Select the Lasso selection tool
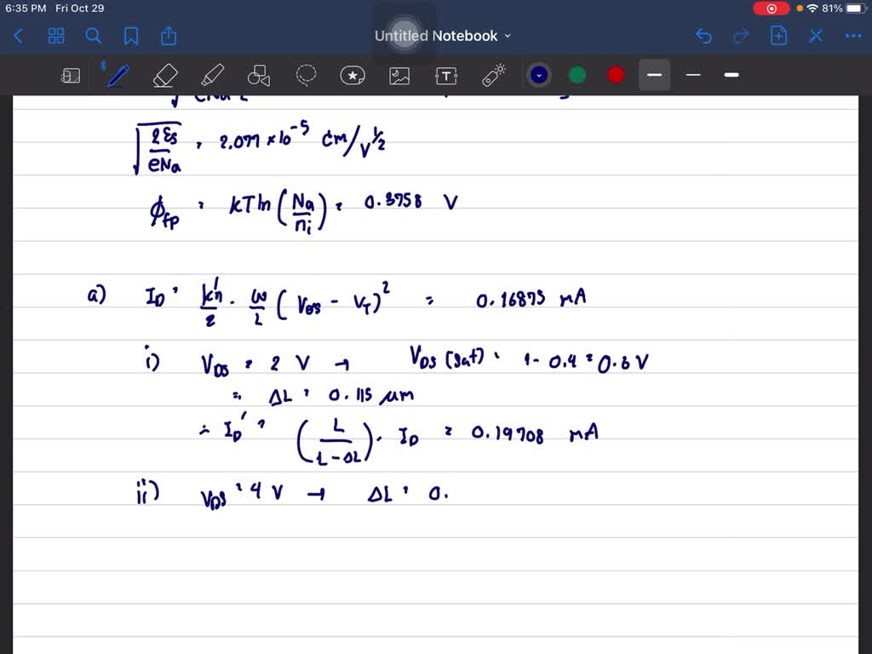The image size is (872, 654). point(306,75)
